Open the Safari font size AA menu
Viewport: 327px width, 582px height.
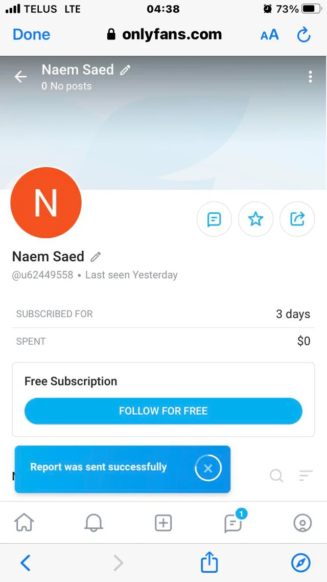tap(269, 34)
